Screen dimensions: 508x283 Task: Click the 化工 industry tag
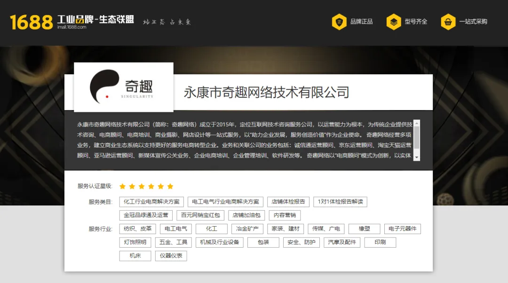[x=212, y=229]
